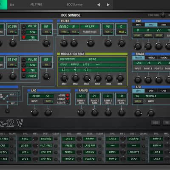Switch to the TRACK2 tab
Screen dimensions: 170x170
[151, 58]
